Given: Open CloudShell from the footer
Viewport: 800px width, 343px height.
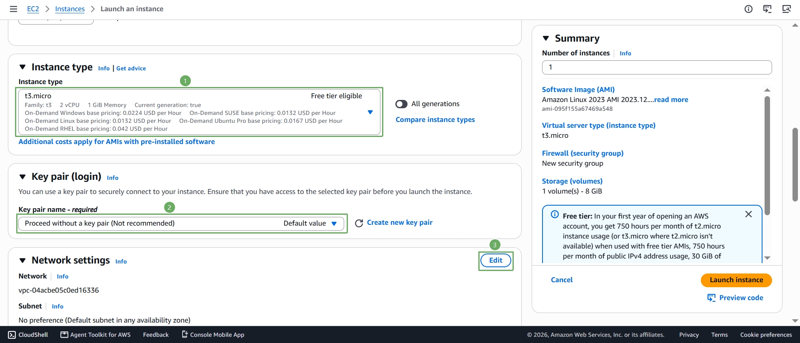Looking at the screenshot, I should point(28,335).
